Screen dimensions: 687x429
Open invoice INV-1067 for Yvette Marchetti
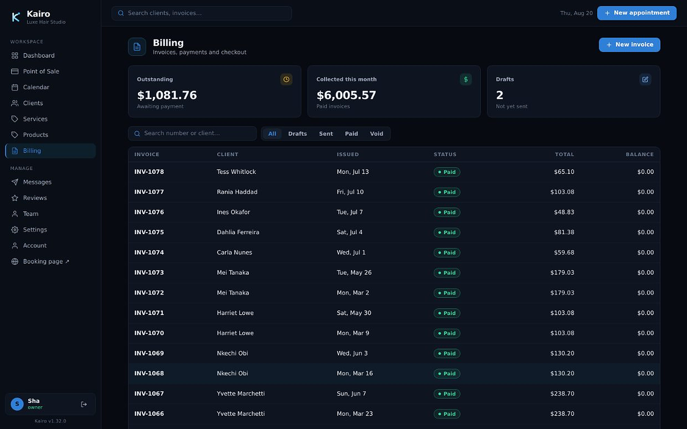(x=394, y=394)
